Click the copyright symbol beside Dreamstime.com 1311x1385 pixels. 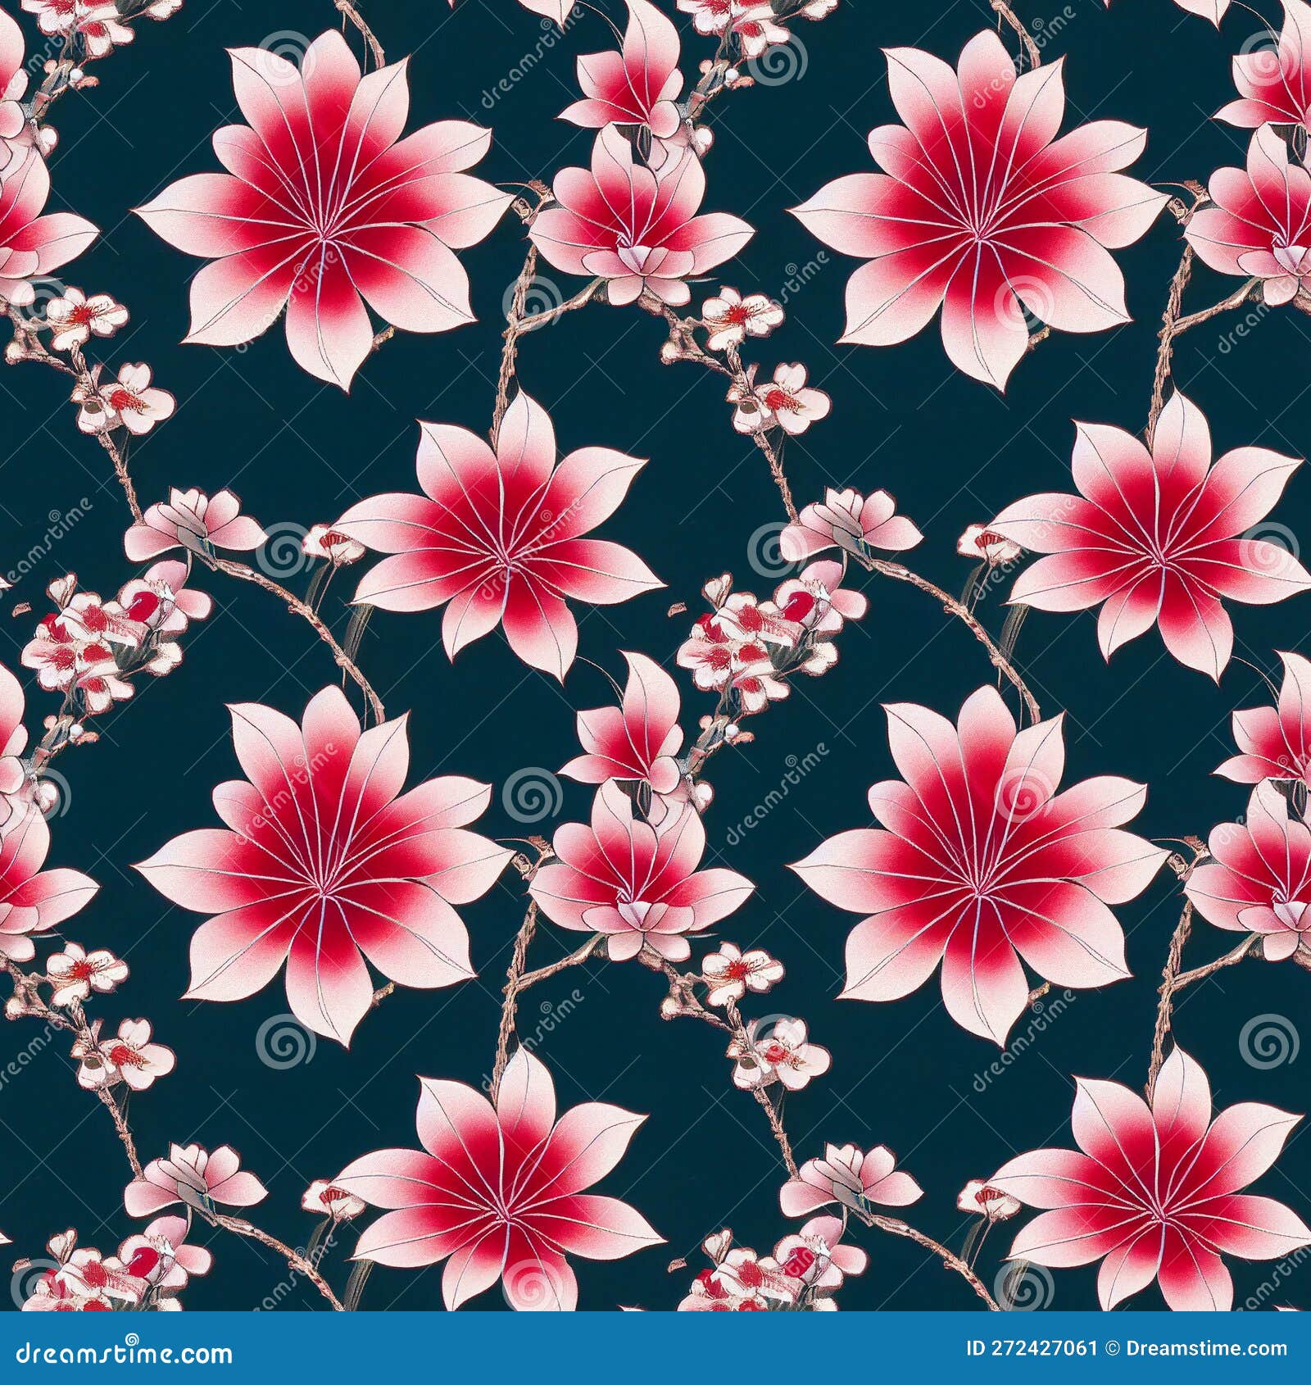[1113, 1348]
